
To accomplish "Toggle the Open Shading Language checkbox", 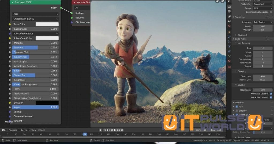I will click(271, 12).
